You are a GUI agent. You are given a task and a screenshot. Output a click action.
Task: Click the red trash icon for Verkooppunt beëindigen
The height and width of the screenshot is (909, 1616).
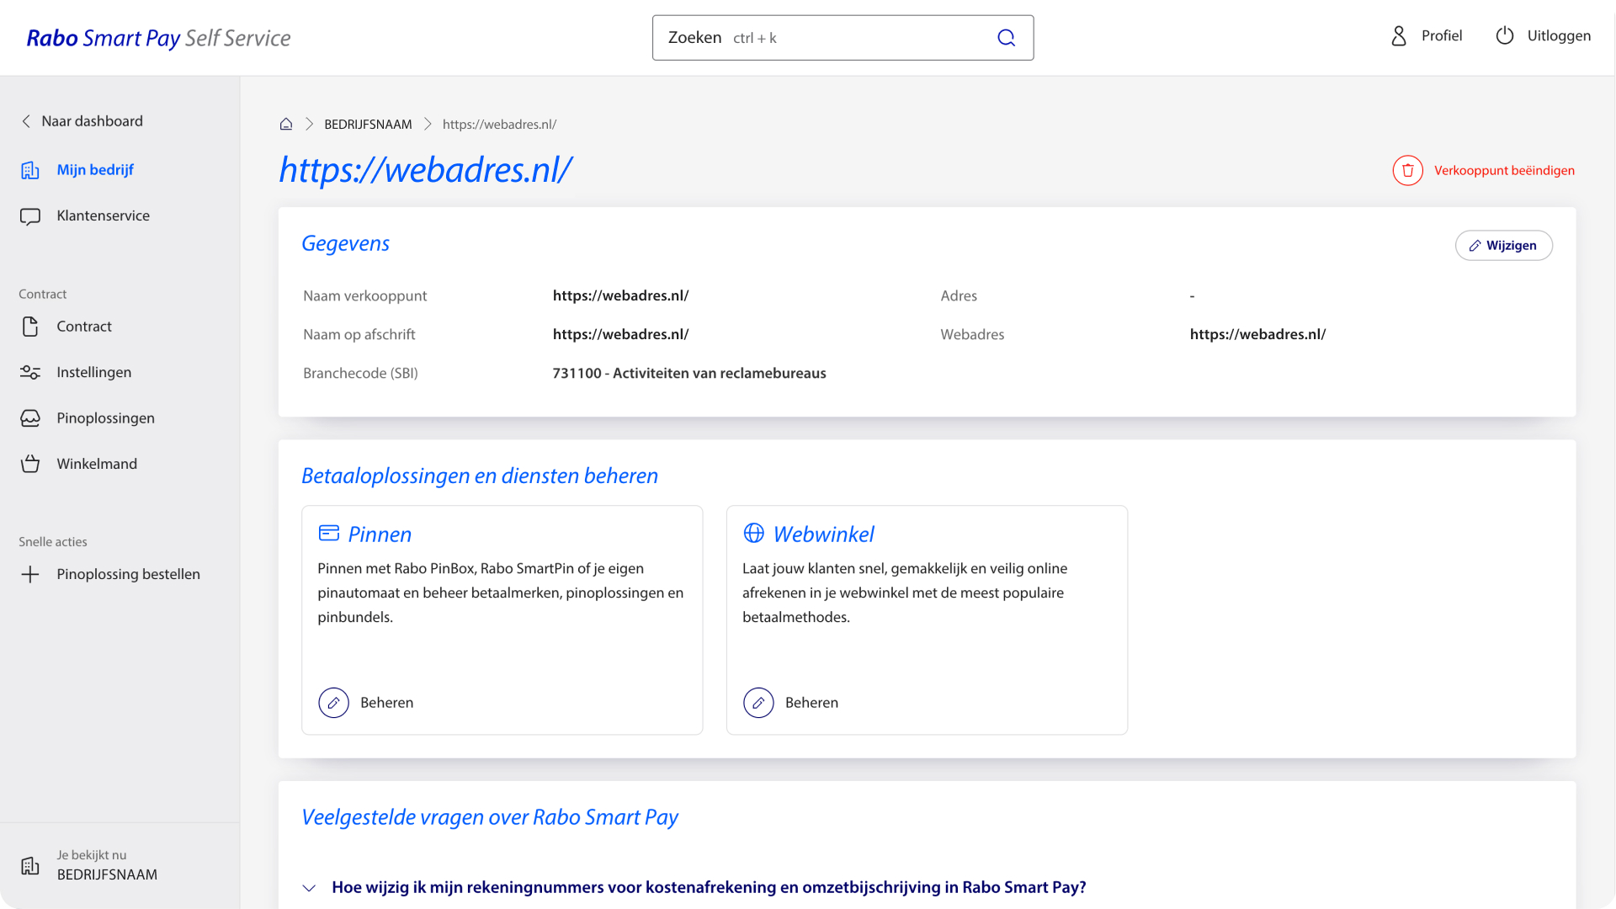click(1407, 171)
